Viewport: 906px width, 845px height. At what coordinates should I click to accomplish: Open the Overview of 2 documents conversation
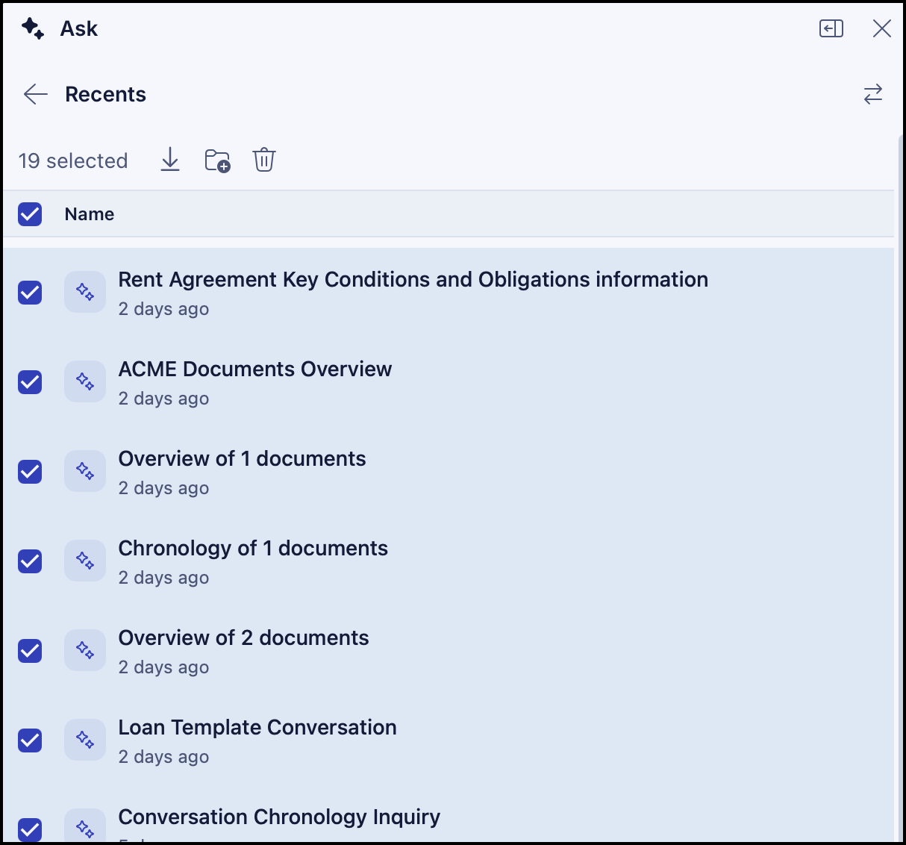click(x=244, y=637)
